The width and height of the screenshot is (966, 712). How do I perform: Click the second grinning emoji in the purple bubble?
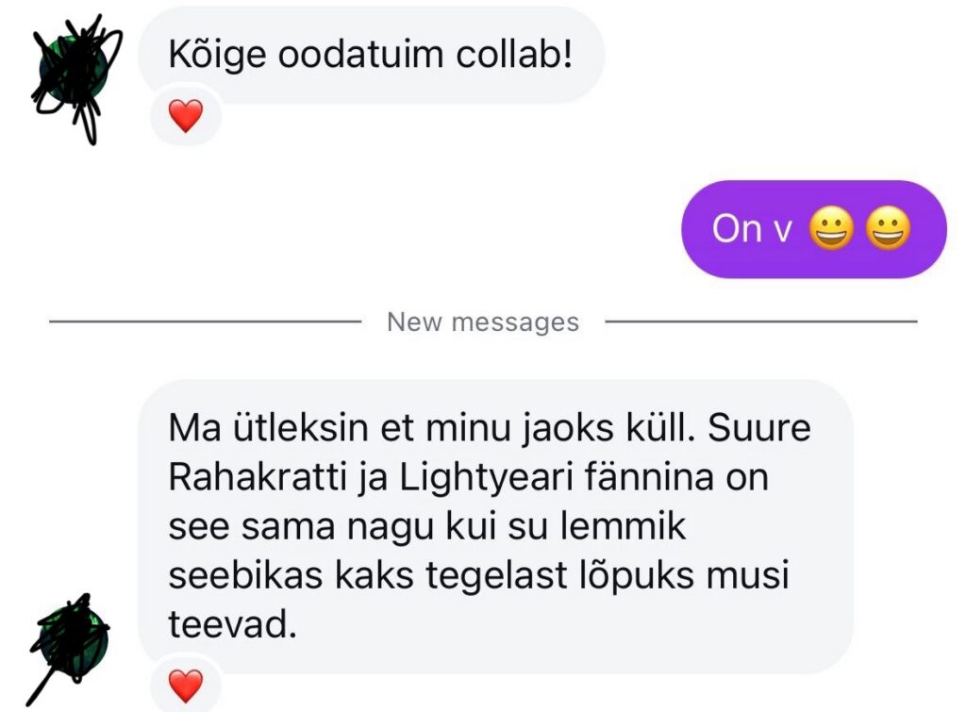(x=888, y=228)
